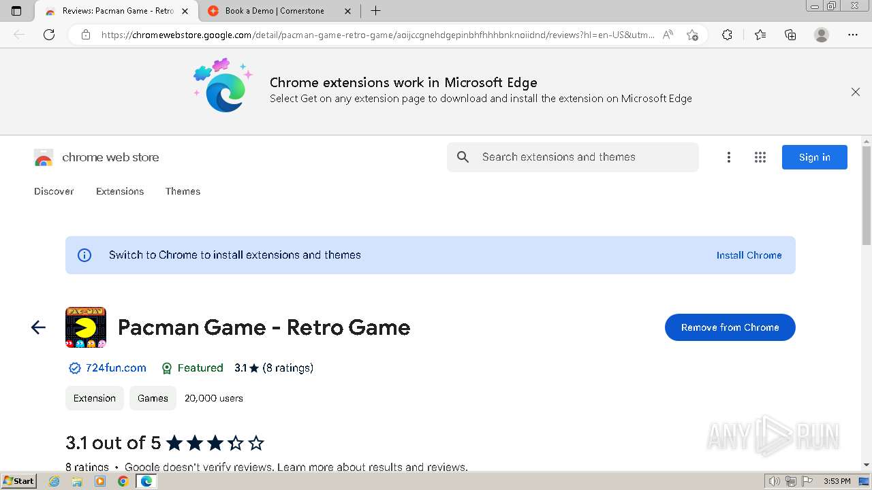Screen dimensions: 872x490
Task: Click Microsoft Edge taskbar icon
Action: coord(146,481)
